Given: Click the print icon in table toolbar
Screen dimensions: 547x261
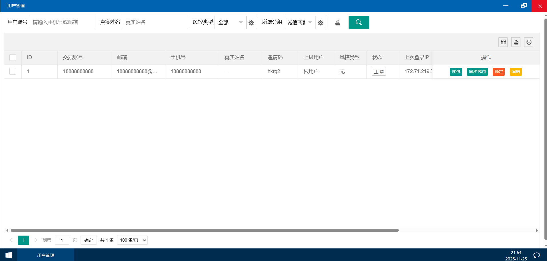Looking at the screenshot, I should (529, 42).
